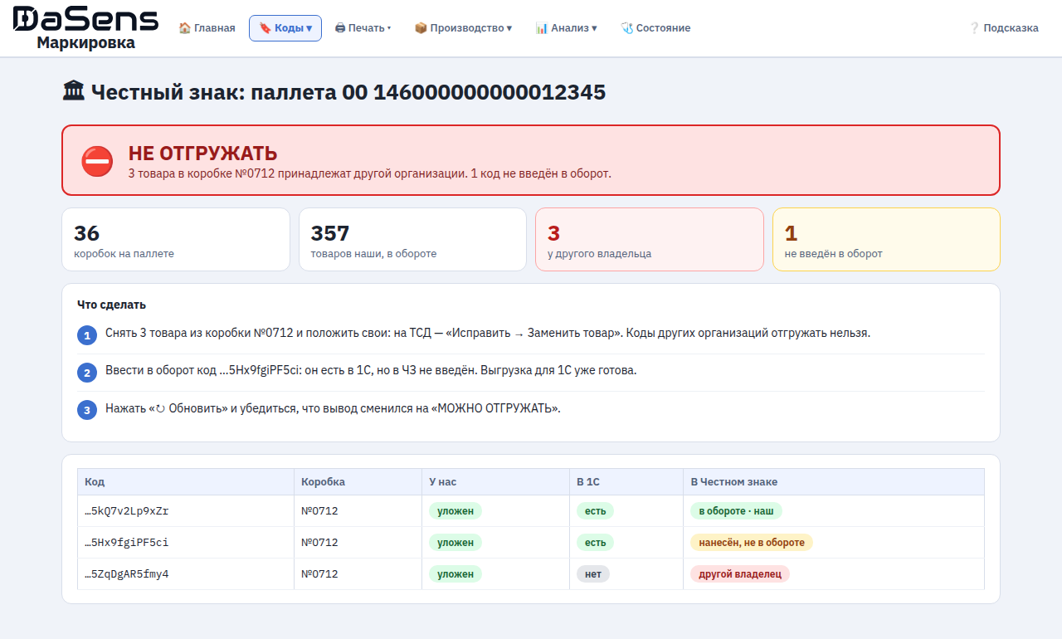Image resolution: width=1062 pixels, height=639 pixels.
Task: Click the 357 товаров наши card
Action: coord(412,240)
